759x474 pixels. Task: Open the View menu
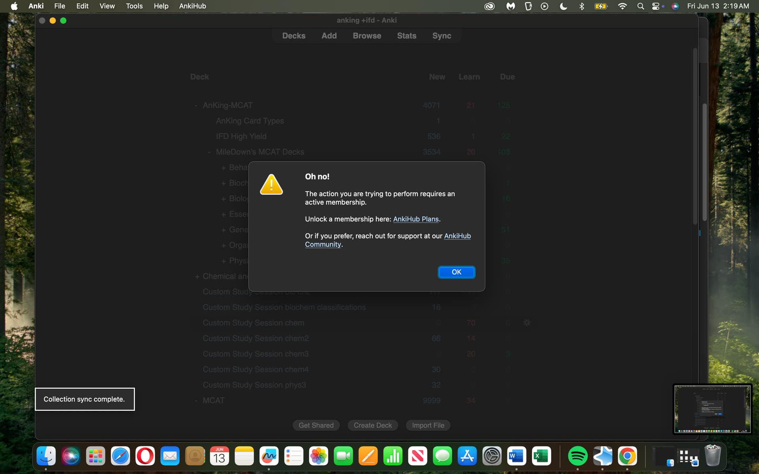coord(107,6)
